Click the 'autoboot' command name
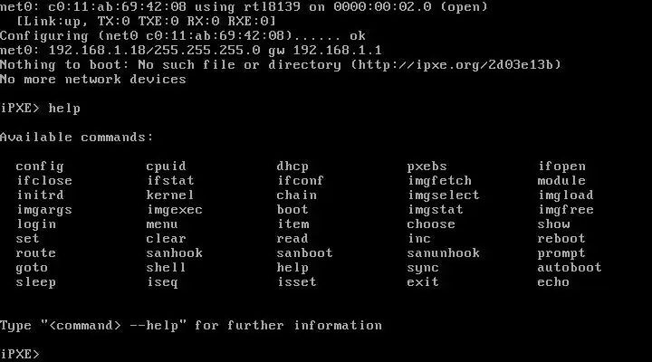The width and height of the screenshot is (652, 362). click(570, 267)
